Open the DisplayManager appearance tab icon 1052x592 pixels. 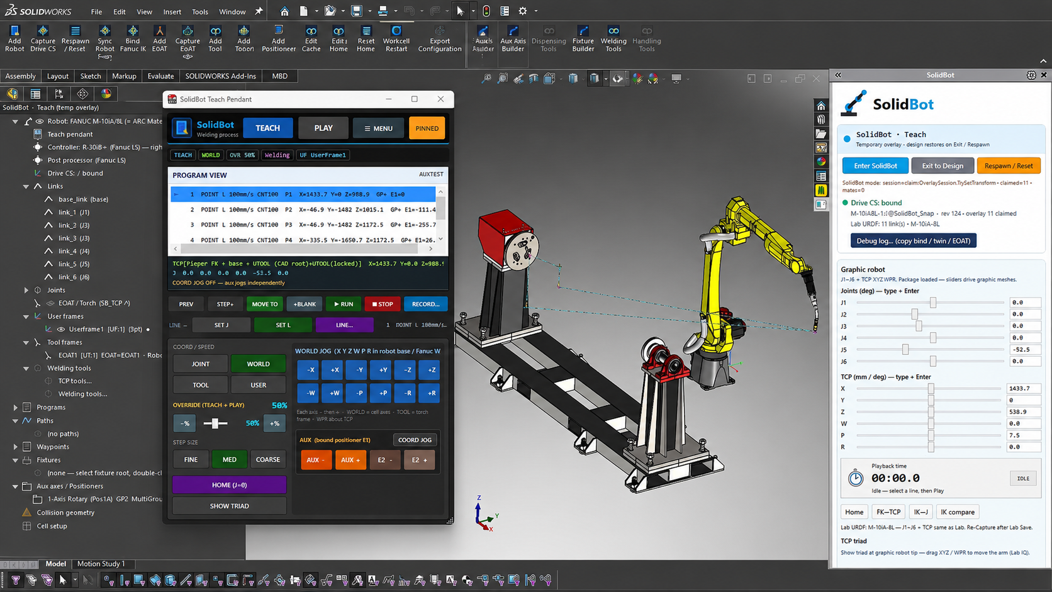[x=106, y=94]
